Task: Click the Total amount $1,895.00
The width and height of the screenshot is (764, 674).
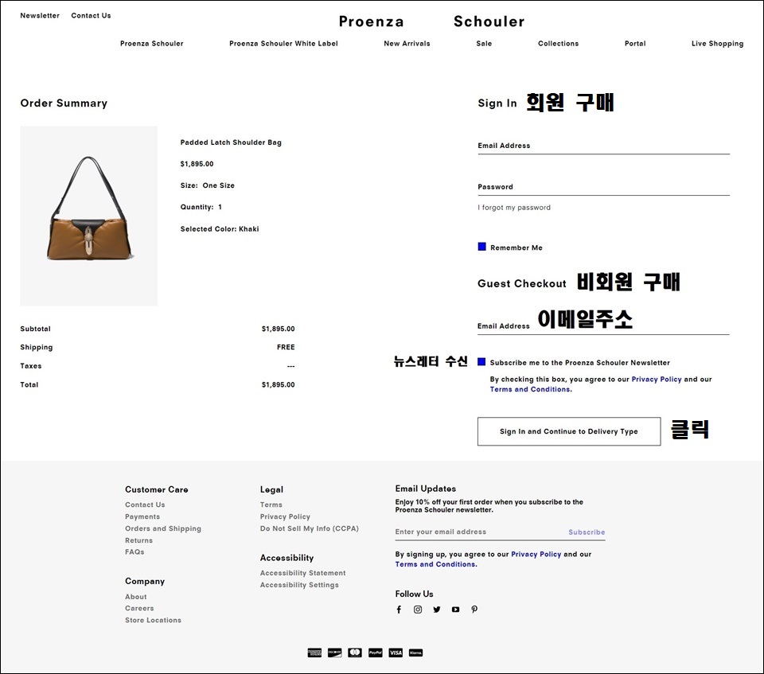Action: coord(279,384)
